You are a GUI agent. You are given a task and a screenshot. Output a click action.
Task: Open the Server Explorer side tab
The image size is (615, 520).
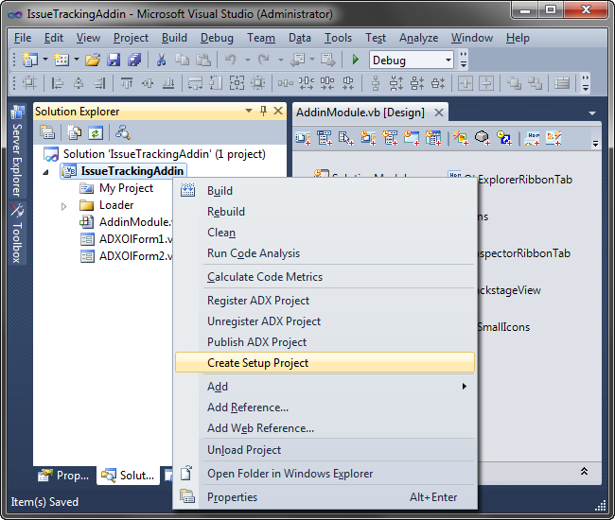pos(17,151)
